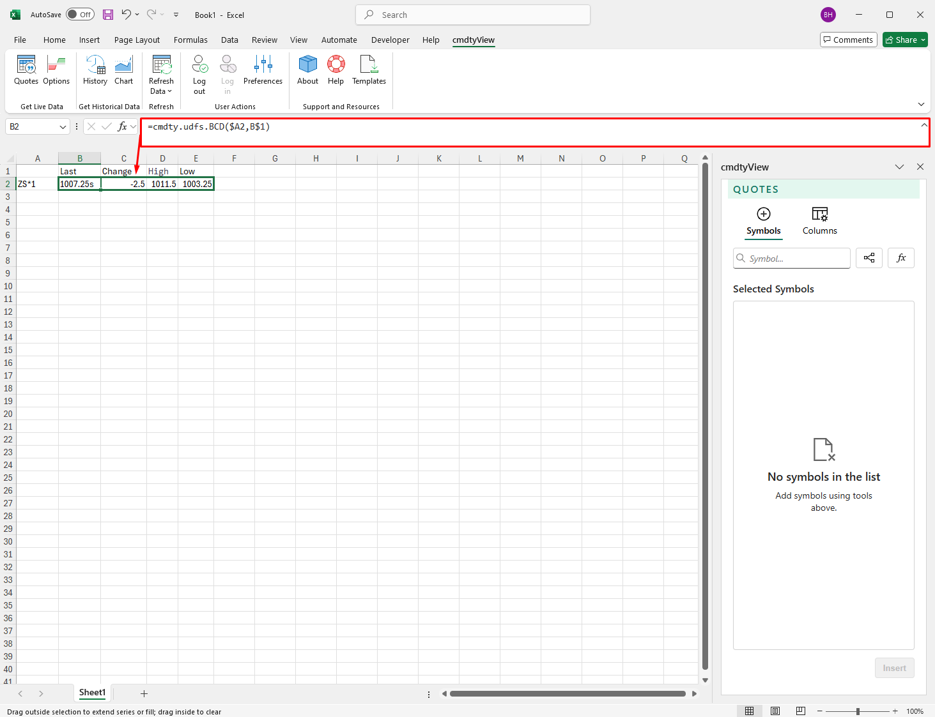Click the Insert button in Quotes panel
935x717 pixels.
(x=894, y=668)
